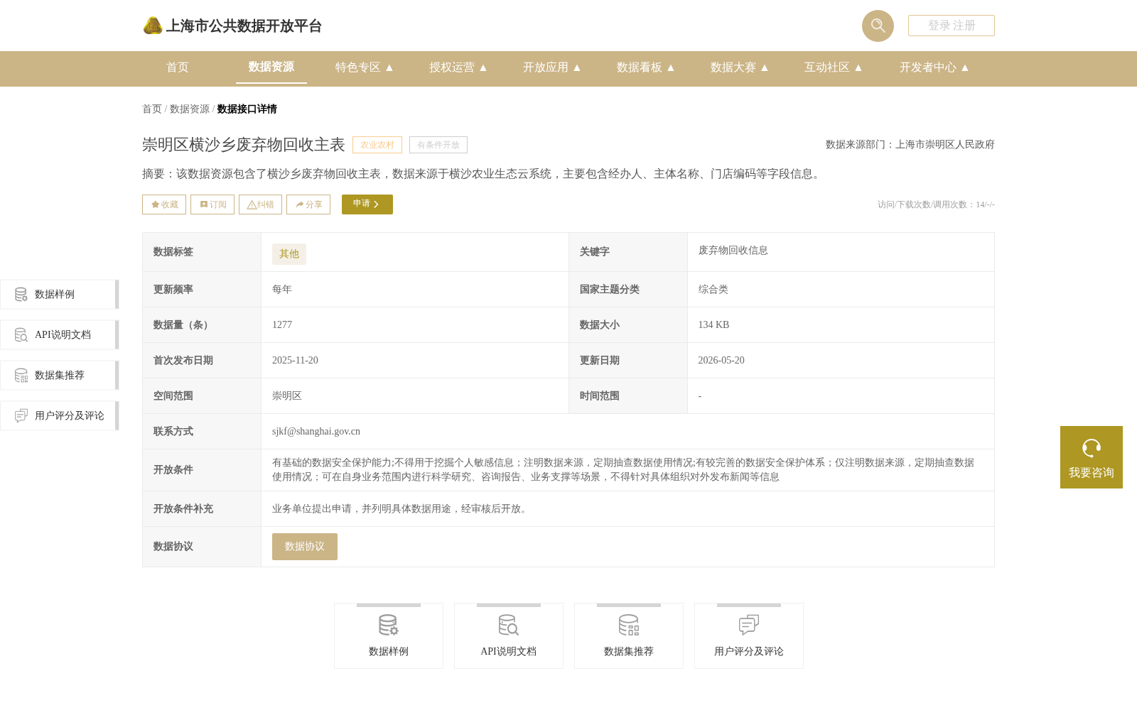This screenshot has height=710, width=1137.
Task: Click the search magnifier icon in header
Action: click(878, 26)
